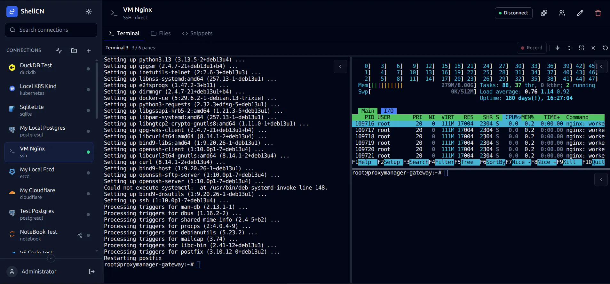Image resolution: width=610 pixels, height=284 pixels.
Task: Open the activity monitor icon in Connections
Action: click(x=59, y=51)
